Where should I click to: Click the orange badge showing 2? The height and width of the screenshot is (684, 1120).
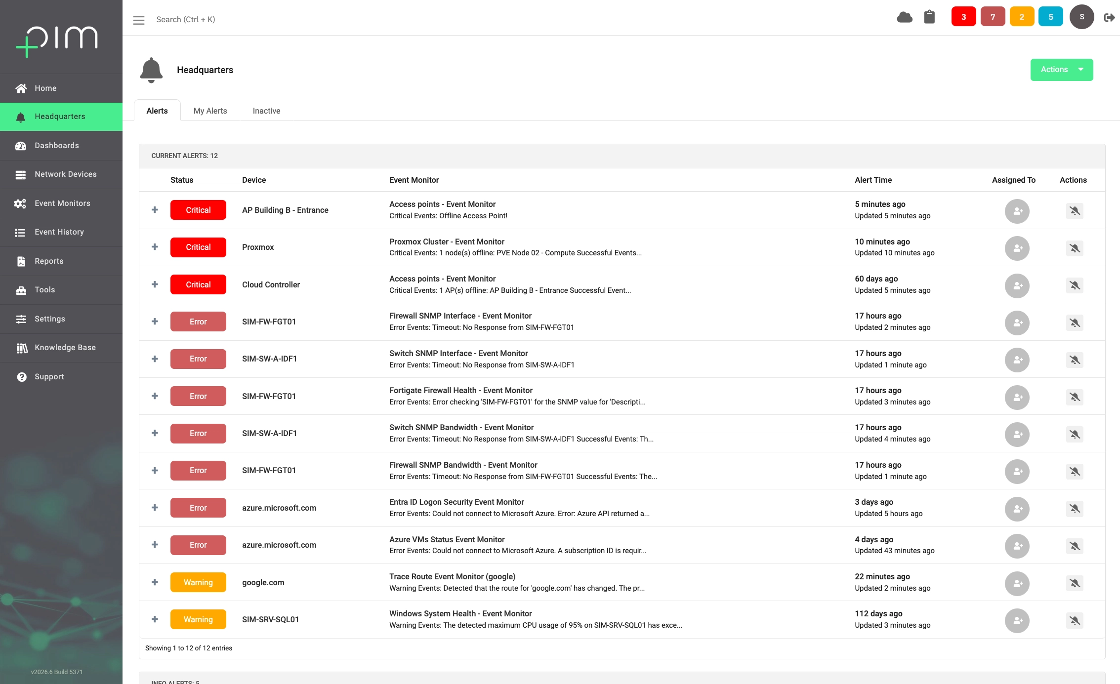(1022, 17)
